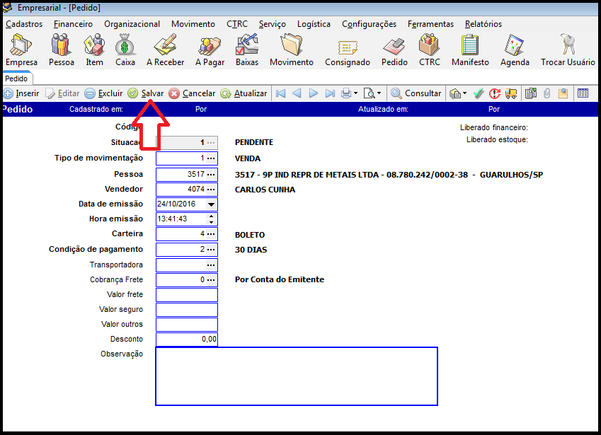Open the Relatórios menu
601x435 pixels.
[x=483, y=24]
